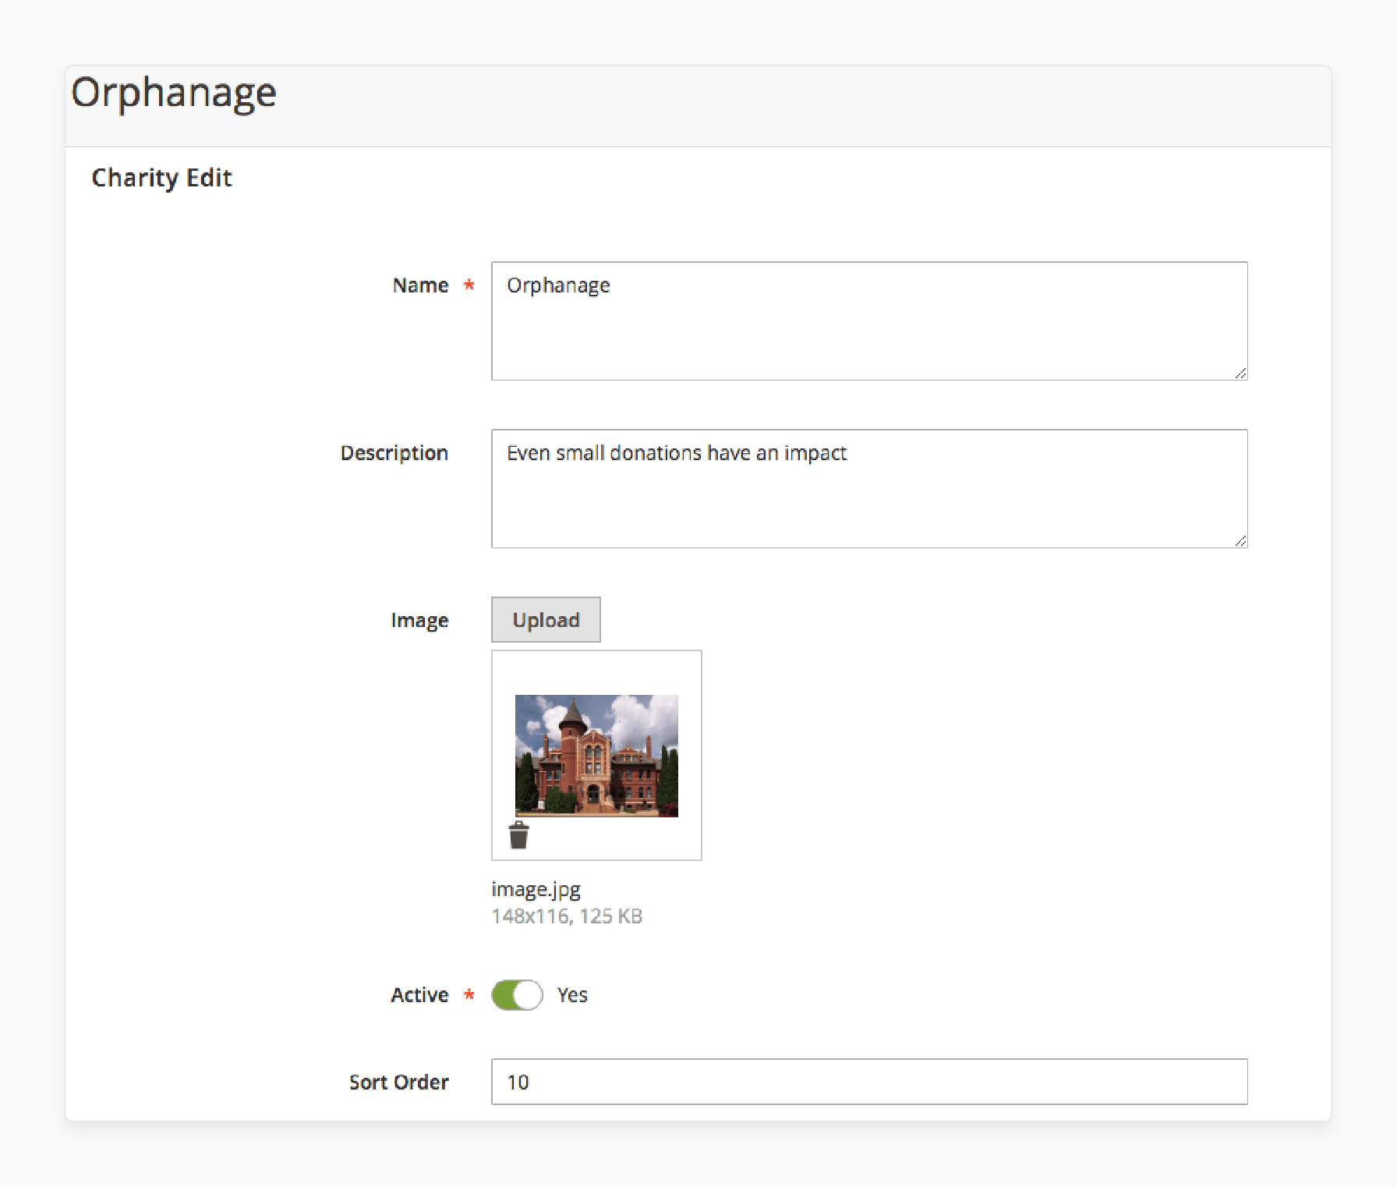Click the image.jpg file name
The image size is (1397, 1187).
click(536, 890)
